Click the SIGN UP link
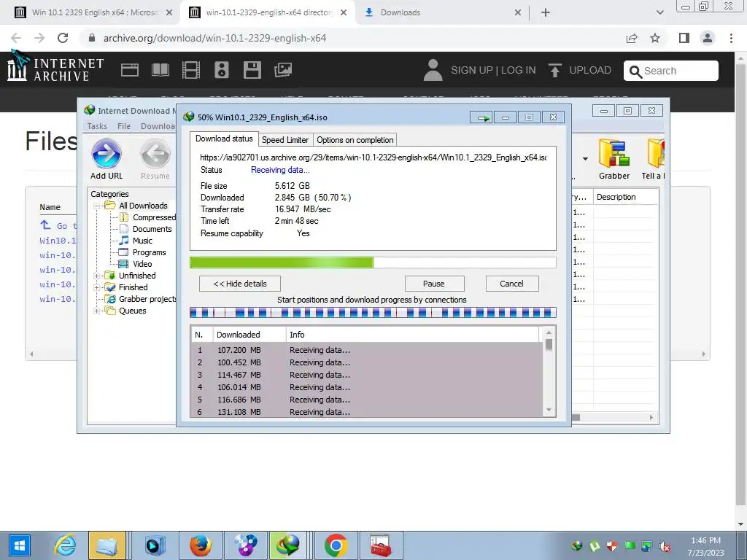 [472, 70]
